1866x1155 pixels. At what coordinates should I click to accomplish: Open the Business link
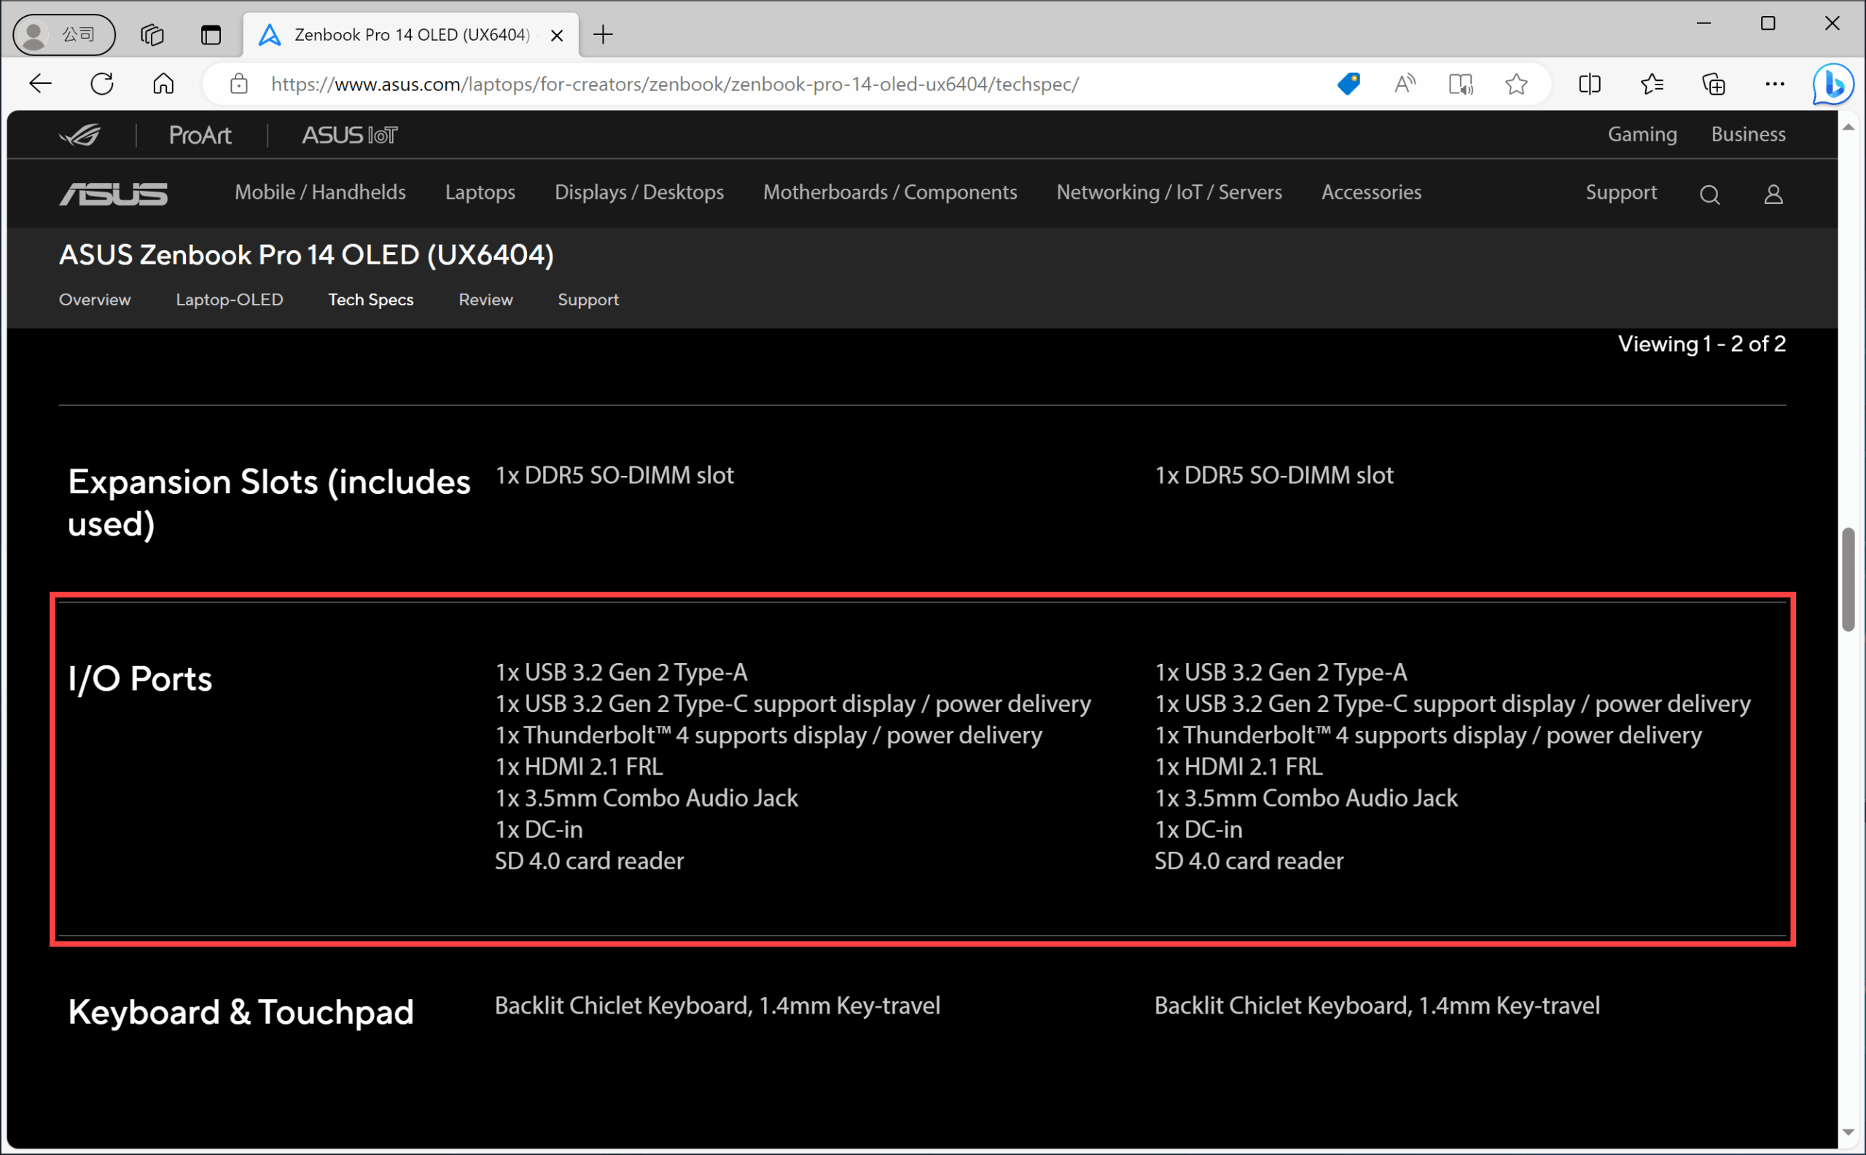pyautogui.click(x=1749, y=134)
